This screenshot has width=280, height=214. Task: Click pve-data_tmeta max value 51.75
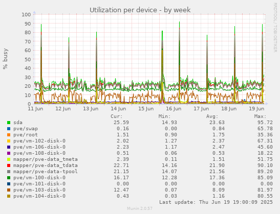coord(265,159)
